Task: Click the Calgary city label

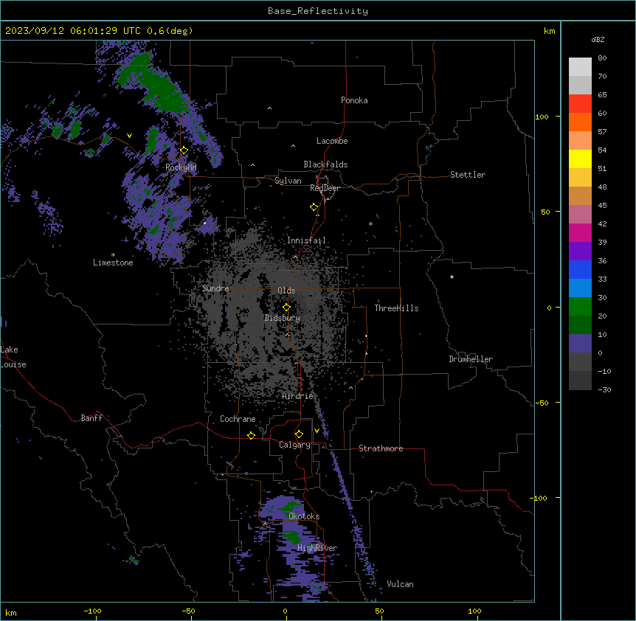Action: point(294,445)
